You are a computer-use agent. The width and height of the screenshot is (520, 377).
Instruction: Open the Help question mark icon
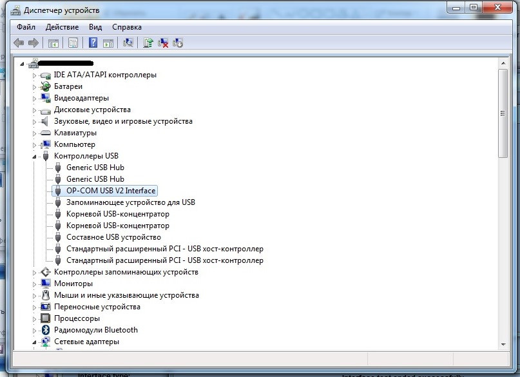coord(93,43)
